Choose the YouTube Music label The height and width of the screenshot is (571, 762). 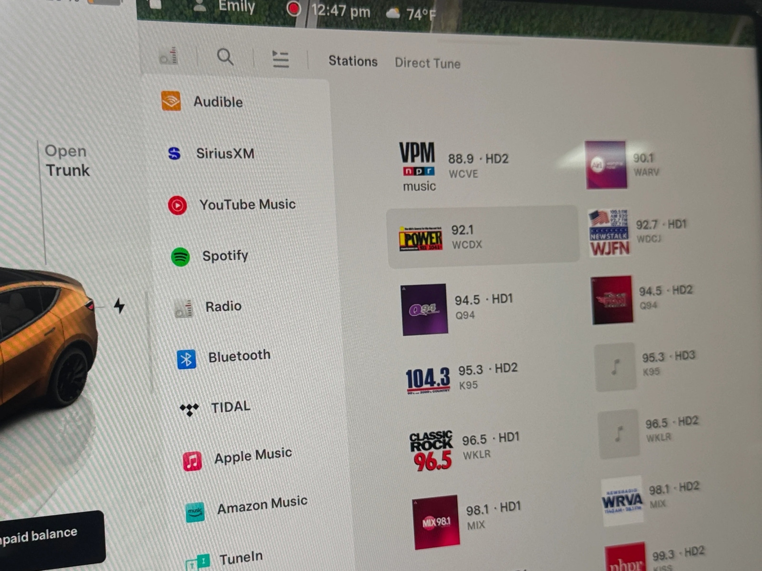(248, 205)
